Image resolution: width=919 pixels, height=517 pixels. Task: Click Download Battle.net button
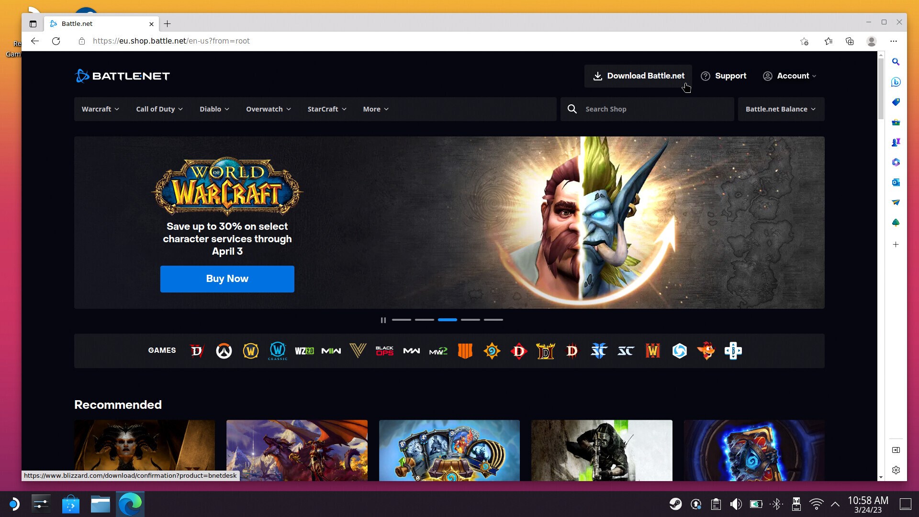coord(638,76)
